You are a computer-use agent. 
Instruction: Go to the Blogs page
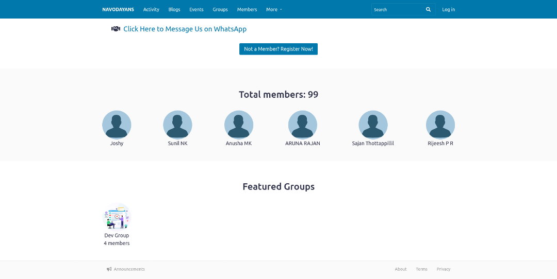pos(174,10)
